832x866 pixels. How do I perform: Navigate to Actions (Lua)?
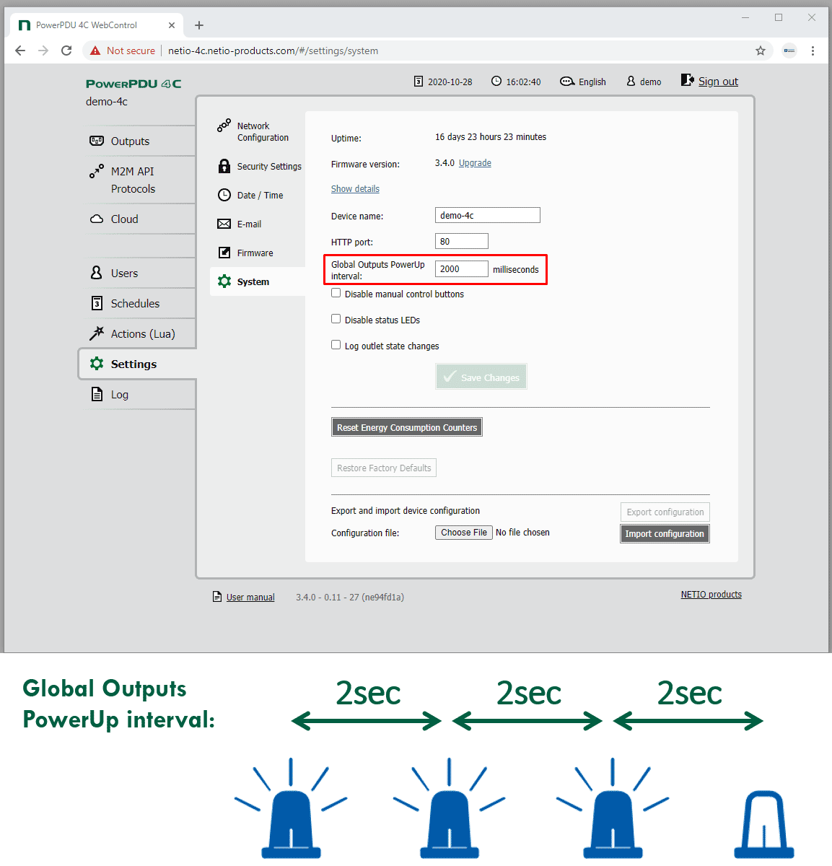(143, 334)
